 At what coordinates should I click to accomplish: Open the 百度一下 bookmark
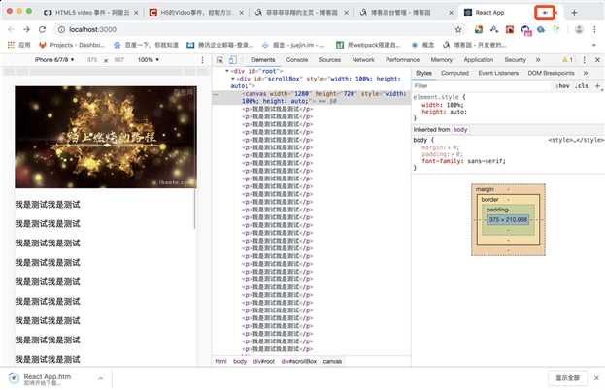pos(146,45)
